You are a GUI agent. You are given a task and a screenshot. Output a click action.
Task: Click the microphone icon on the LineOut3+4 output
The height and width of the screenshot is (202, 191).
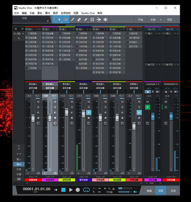click(153, 92)
